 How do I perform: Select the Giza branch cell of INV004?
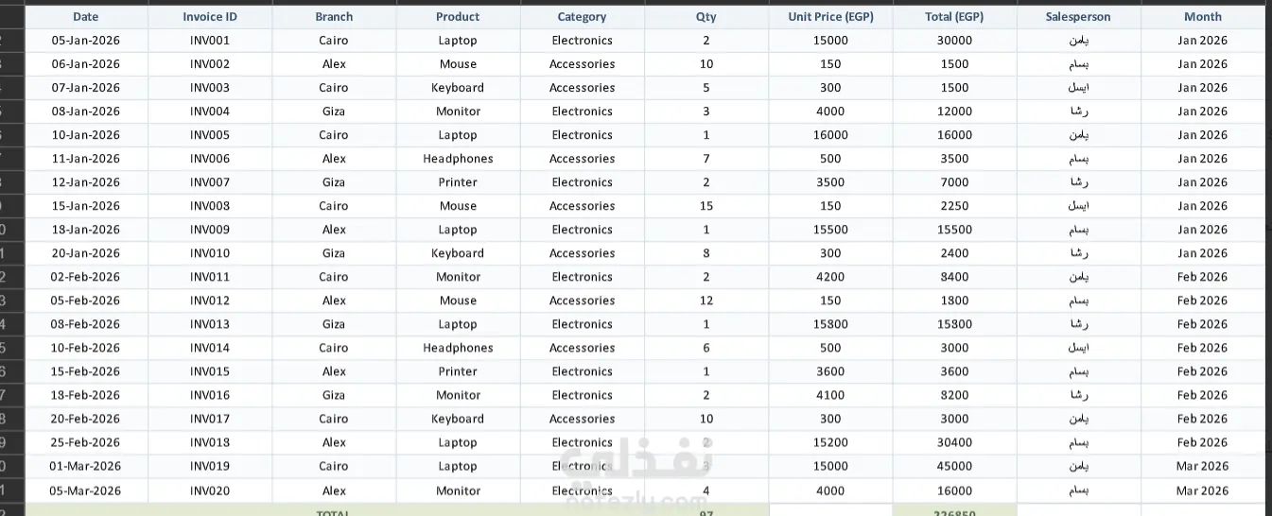point(334,112)
